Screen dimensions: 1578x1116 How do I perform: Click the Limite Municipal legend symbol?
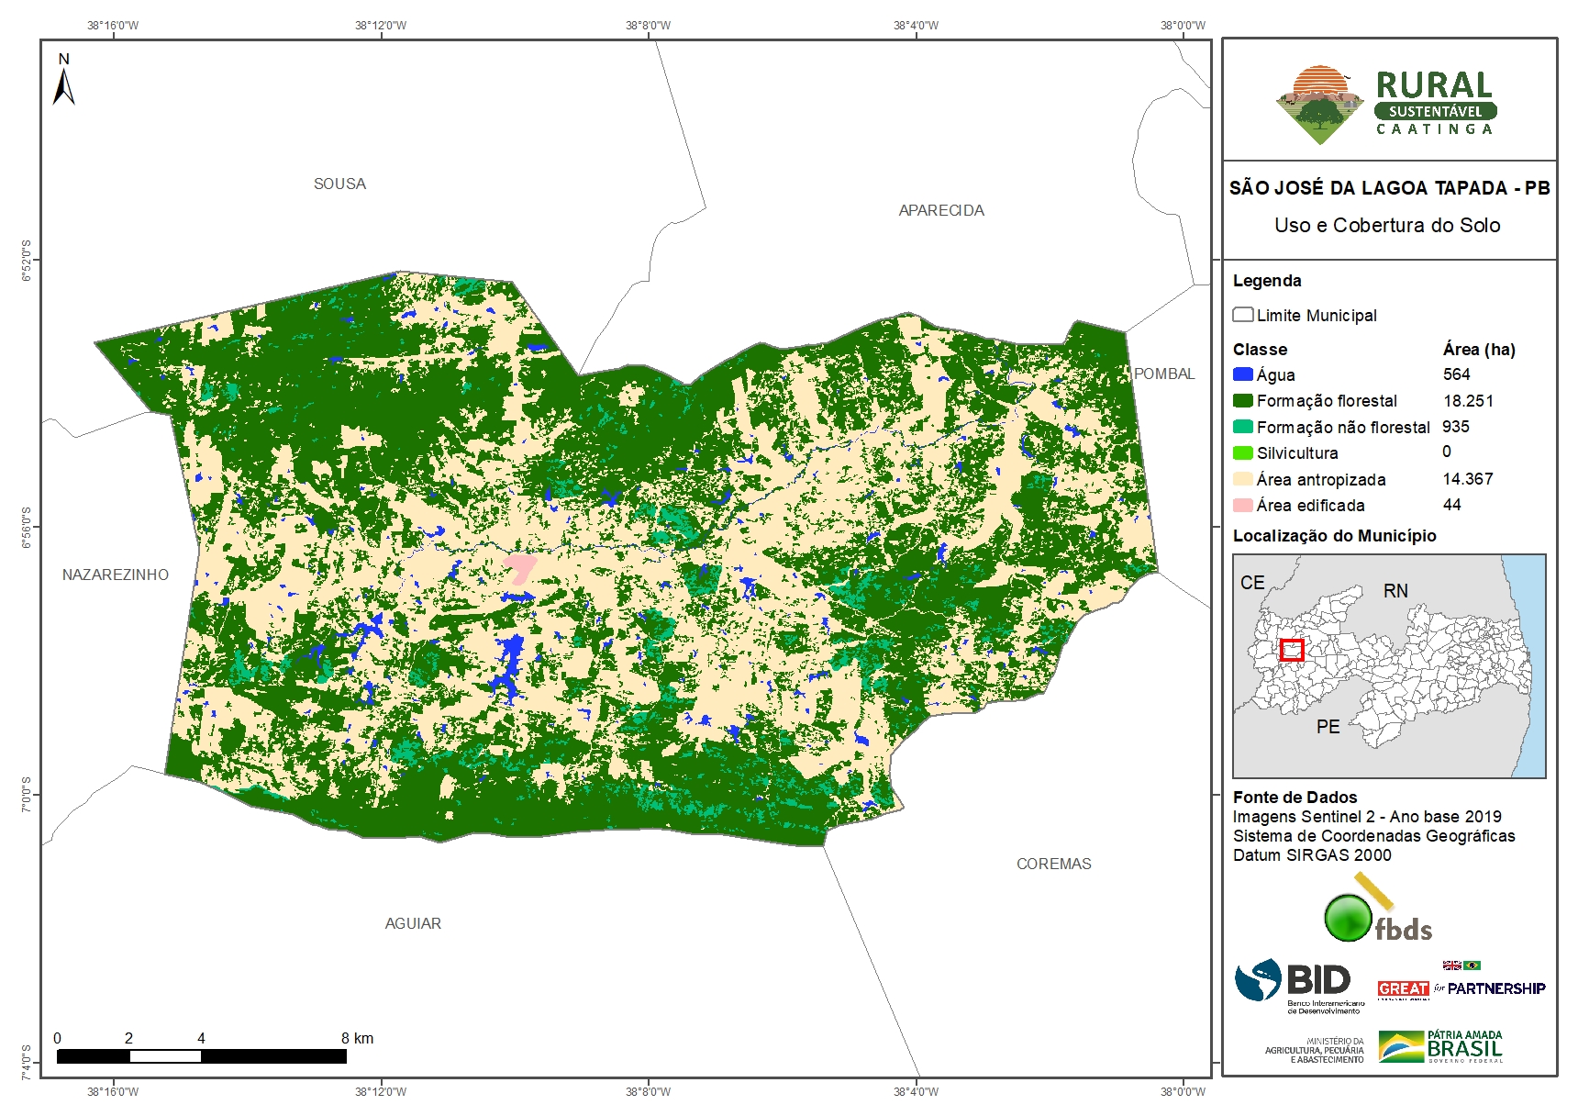[x=1243, y=315]
